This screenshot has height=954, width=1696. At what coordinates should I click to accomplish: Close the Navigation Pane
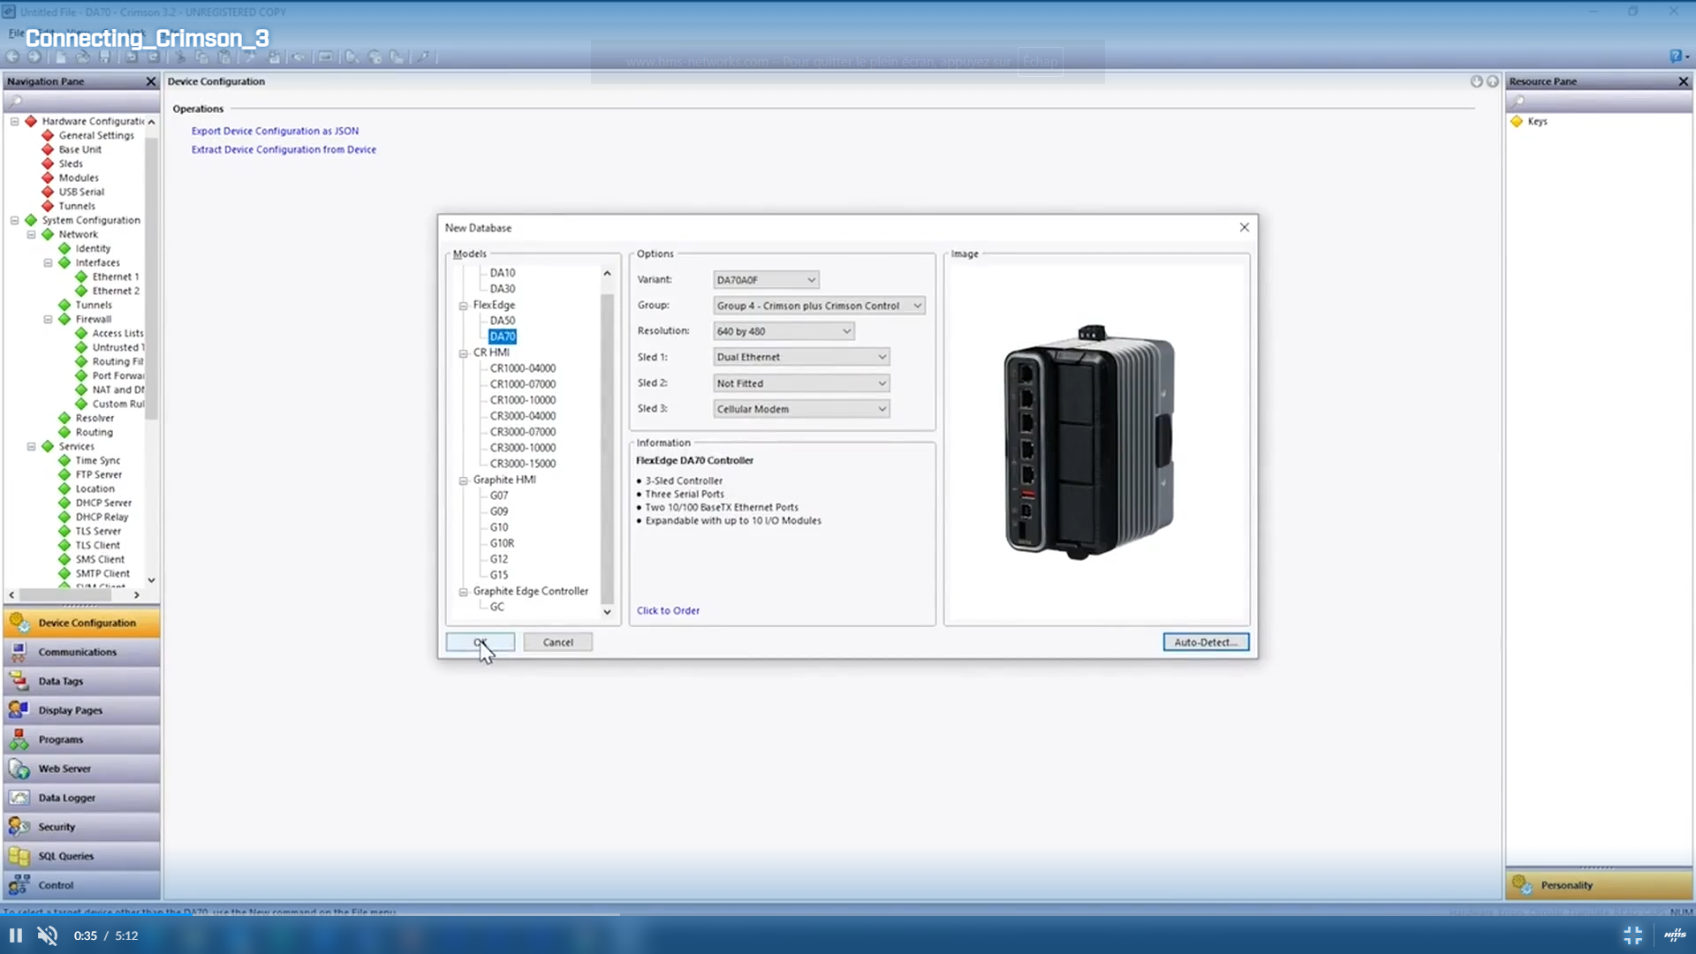151,81
